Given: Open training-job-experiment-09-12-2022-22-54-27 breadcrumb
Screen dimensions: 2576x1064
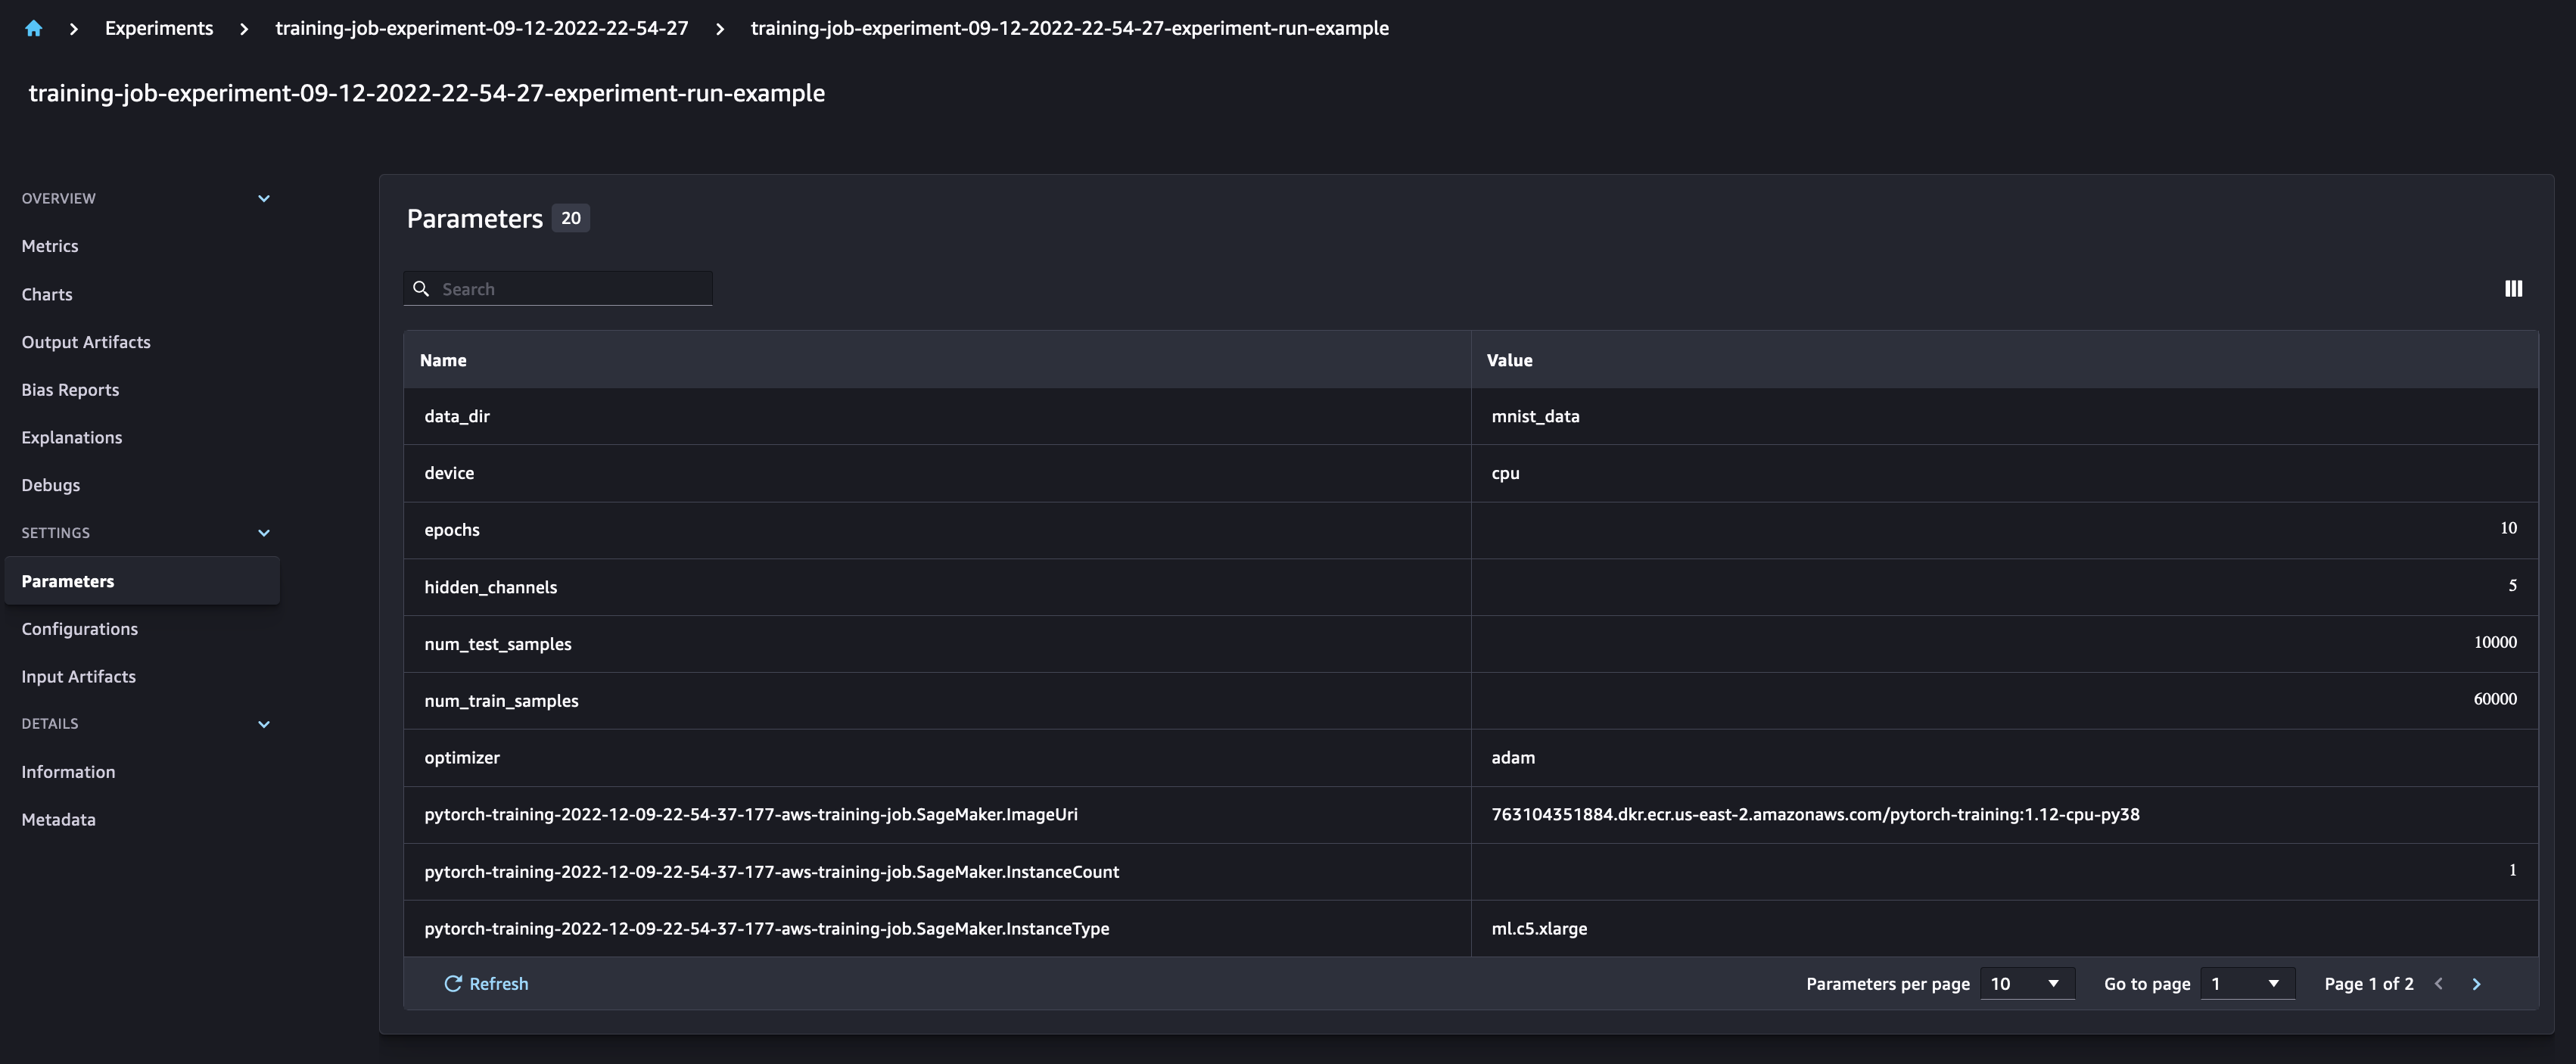Looking at the screenshot, I should 482,28.
